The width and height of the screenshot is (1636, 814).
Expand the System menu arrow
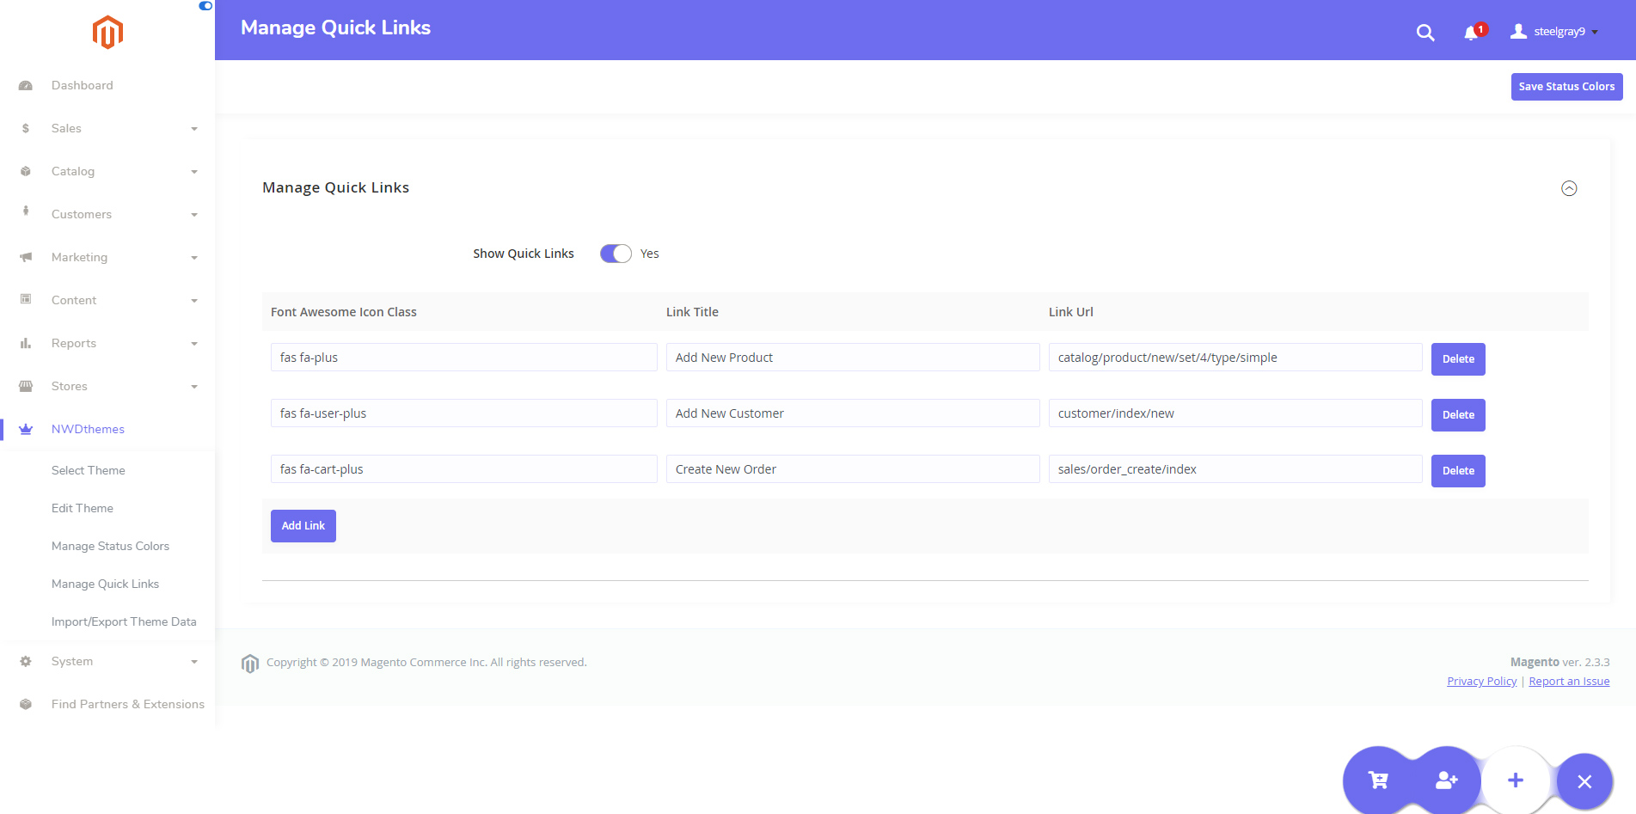point(194,662)
